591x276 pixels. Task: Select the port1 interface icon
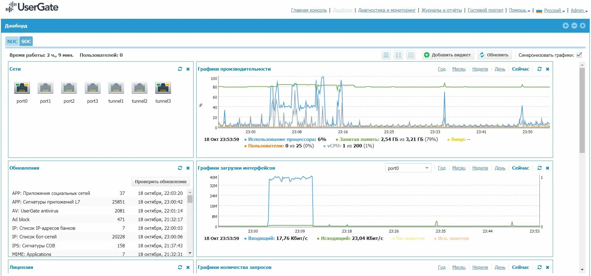pyautogui.click(x=45, y=88)
